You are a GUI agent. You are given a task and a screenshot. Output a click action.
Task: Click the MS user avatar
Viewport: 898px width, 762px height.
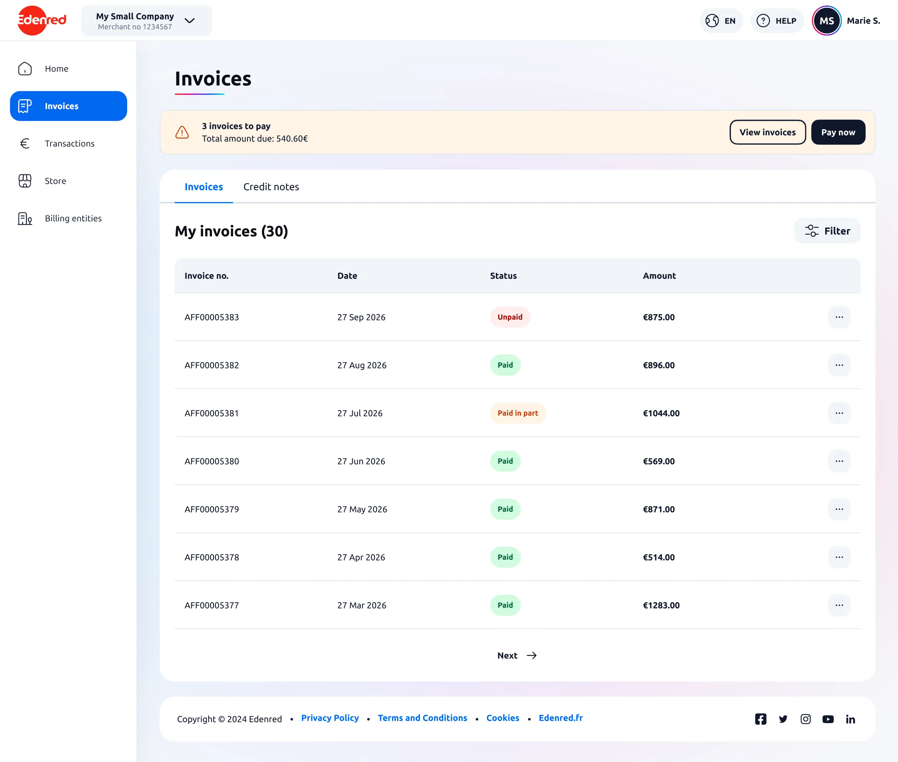(x=826, y=20)
